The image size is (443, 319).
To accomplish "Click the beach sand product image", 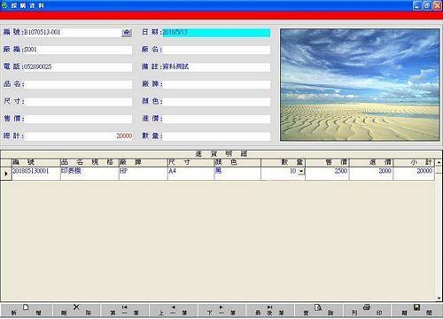I will [360, 85].
